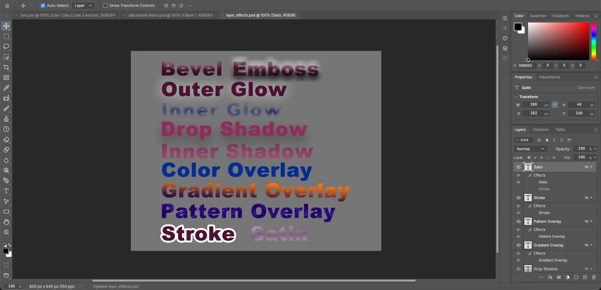Hide the Stroke layer eye icon
Image resolution: width=601 pixels, height=290 pixels.
[x=518, y=198]
